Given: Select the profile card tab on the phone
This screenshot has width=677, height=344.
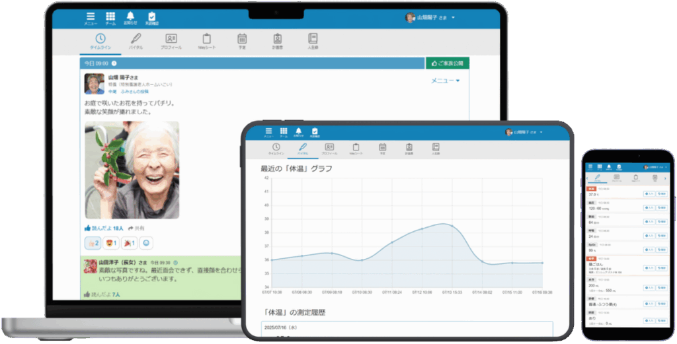Looking at the screenshot, I should pyautogui.click(x=617, y=178).
